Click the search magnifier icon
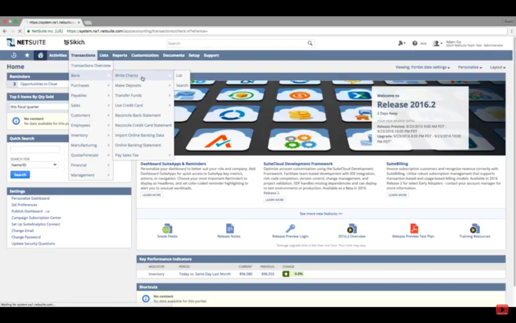The width and height of the screenshot is (516, 323). (310, 43)
